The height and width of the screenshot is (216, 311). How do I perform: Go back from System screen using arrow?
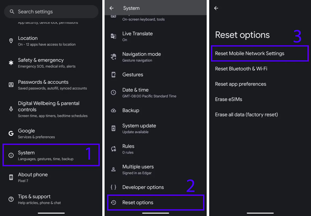(x=112, y=8)
